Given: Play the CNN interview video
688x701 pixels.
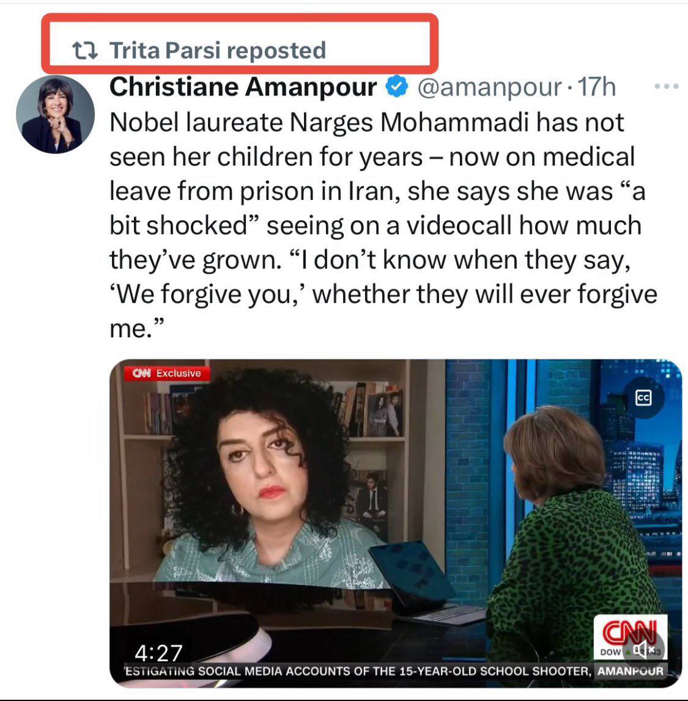Looking at the screenshot, I should coord(396,523).
